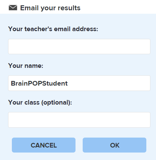Screen dimensions: 156x160
Task: Dismiss the email dialog via CANCEL
Action: pos(44,145)
